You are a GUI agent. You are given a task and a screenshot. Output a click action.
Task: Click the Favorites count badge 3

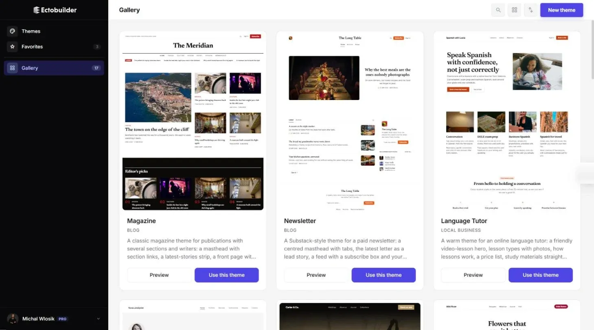click(x=96, y=47)
